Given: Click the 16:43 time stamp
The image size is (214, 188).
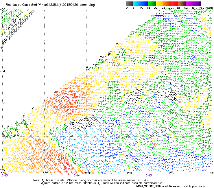Looking at the screenshot, I should (4, 176).
